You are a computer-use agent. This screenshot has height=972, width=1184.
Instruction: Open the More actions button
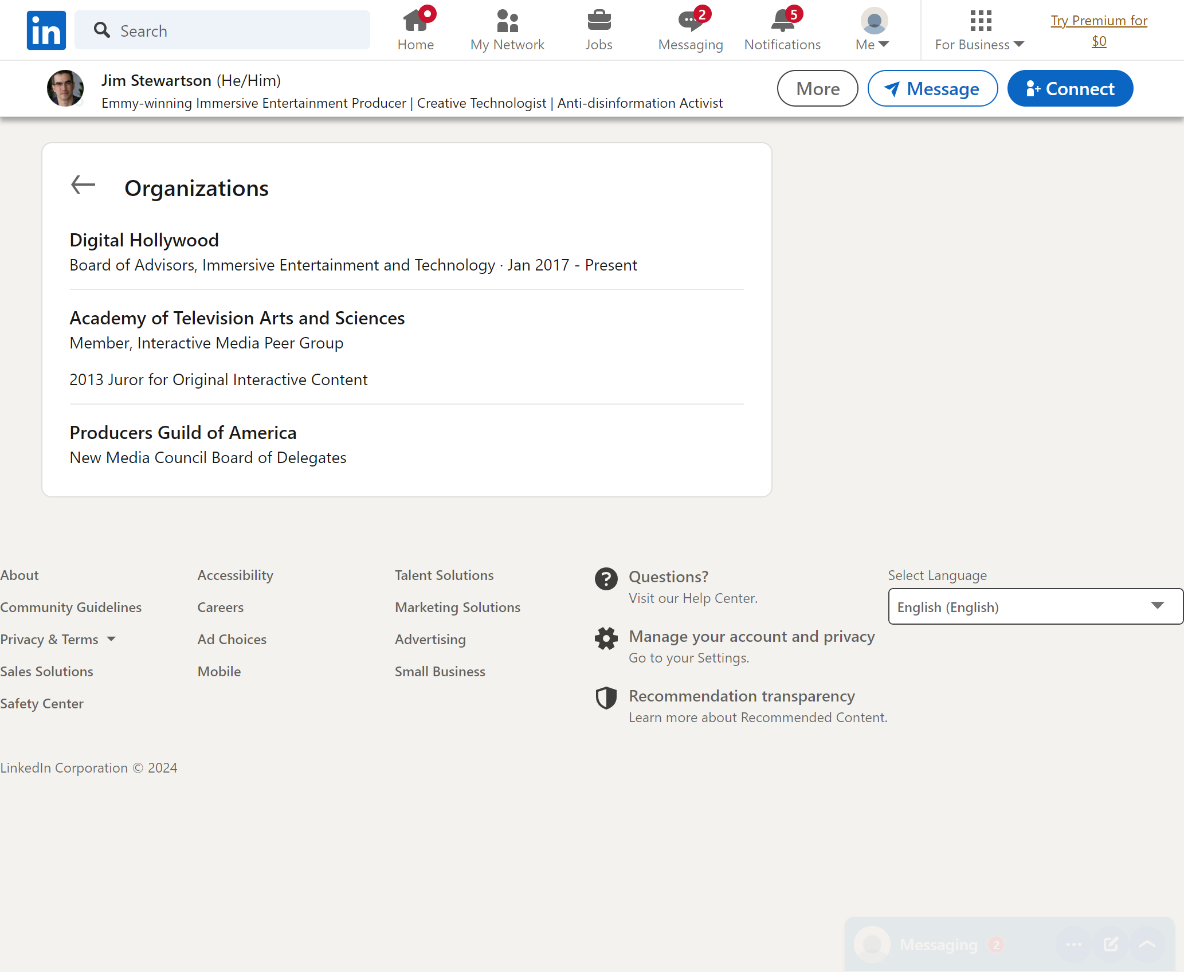[817, 88]
